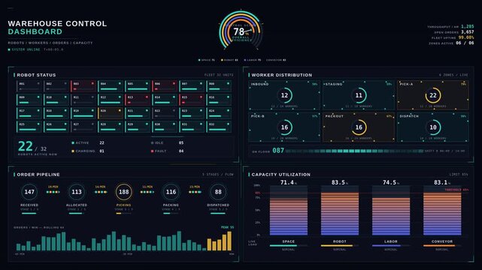Click the Pick-A ring showing 22
Screen dimensions: 482x270
point(433,95)
